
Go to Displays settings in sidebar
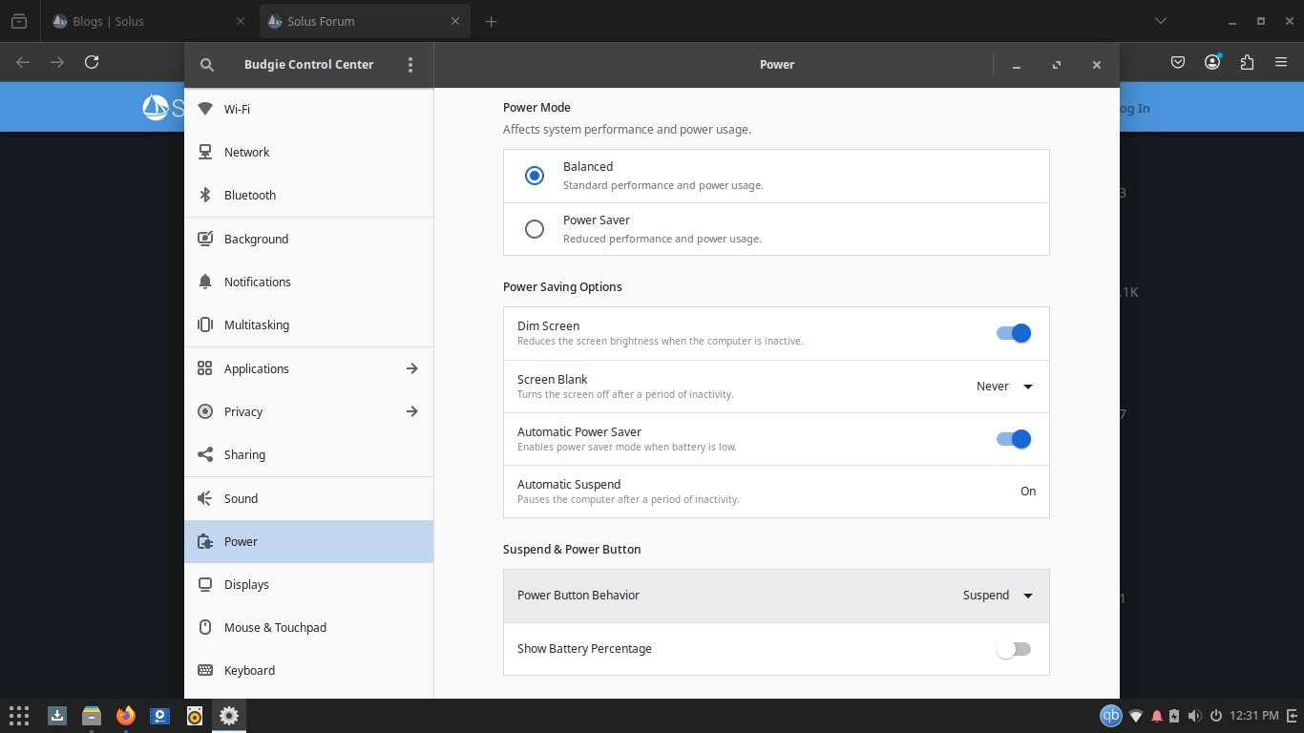click(x=246, y=584)
